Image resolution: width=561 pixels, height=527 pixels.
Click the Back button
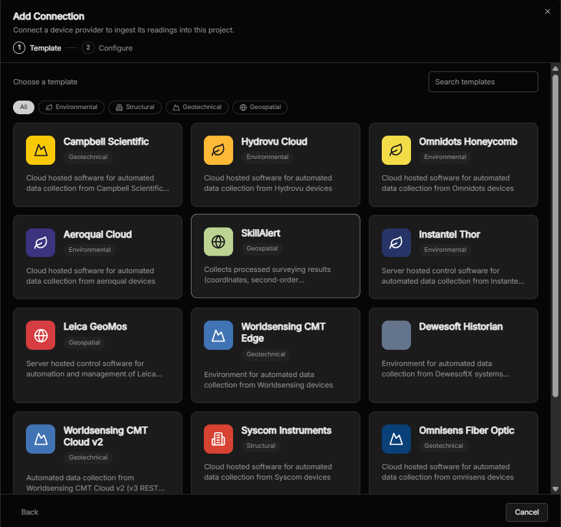[30, 512]
